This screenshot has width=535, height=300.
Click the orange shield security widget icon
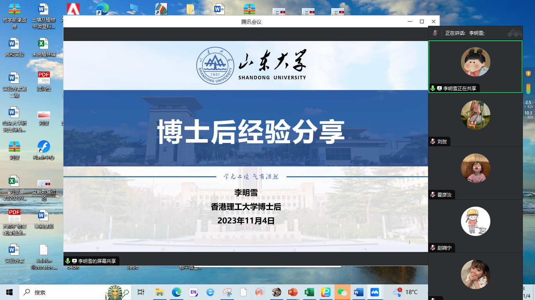528,73
